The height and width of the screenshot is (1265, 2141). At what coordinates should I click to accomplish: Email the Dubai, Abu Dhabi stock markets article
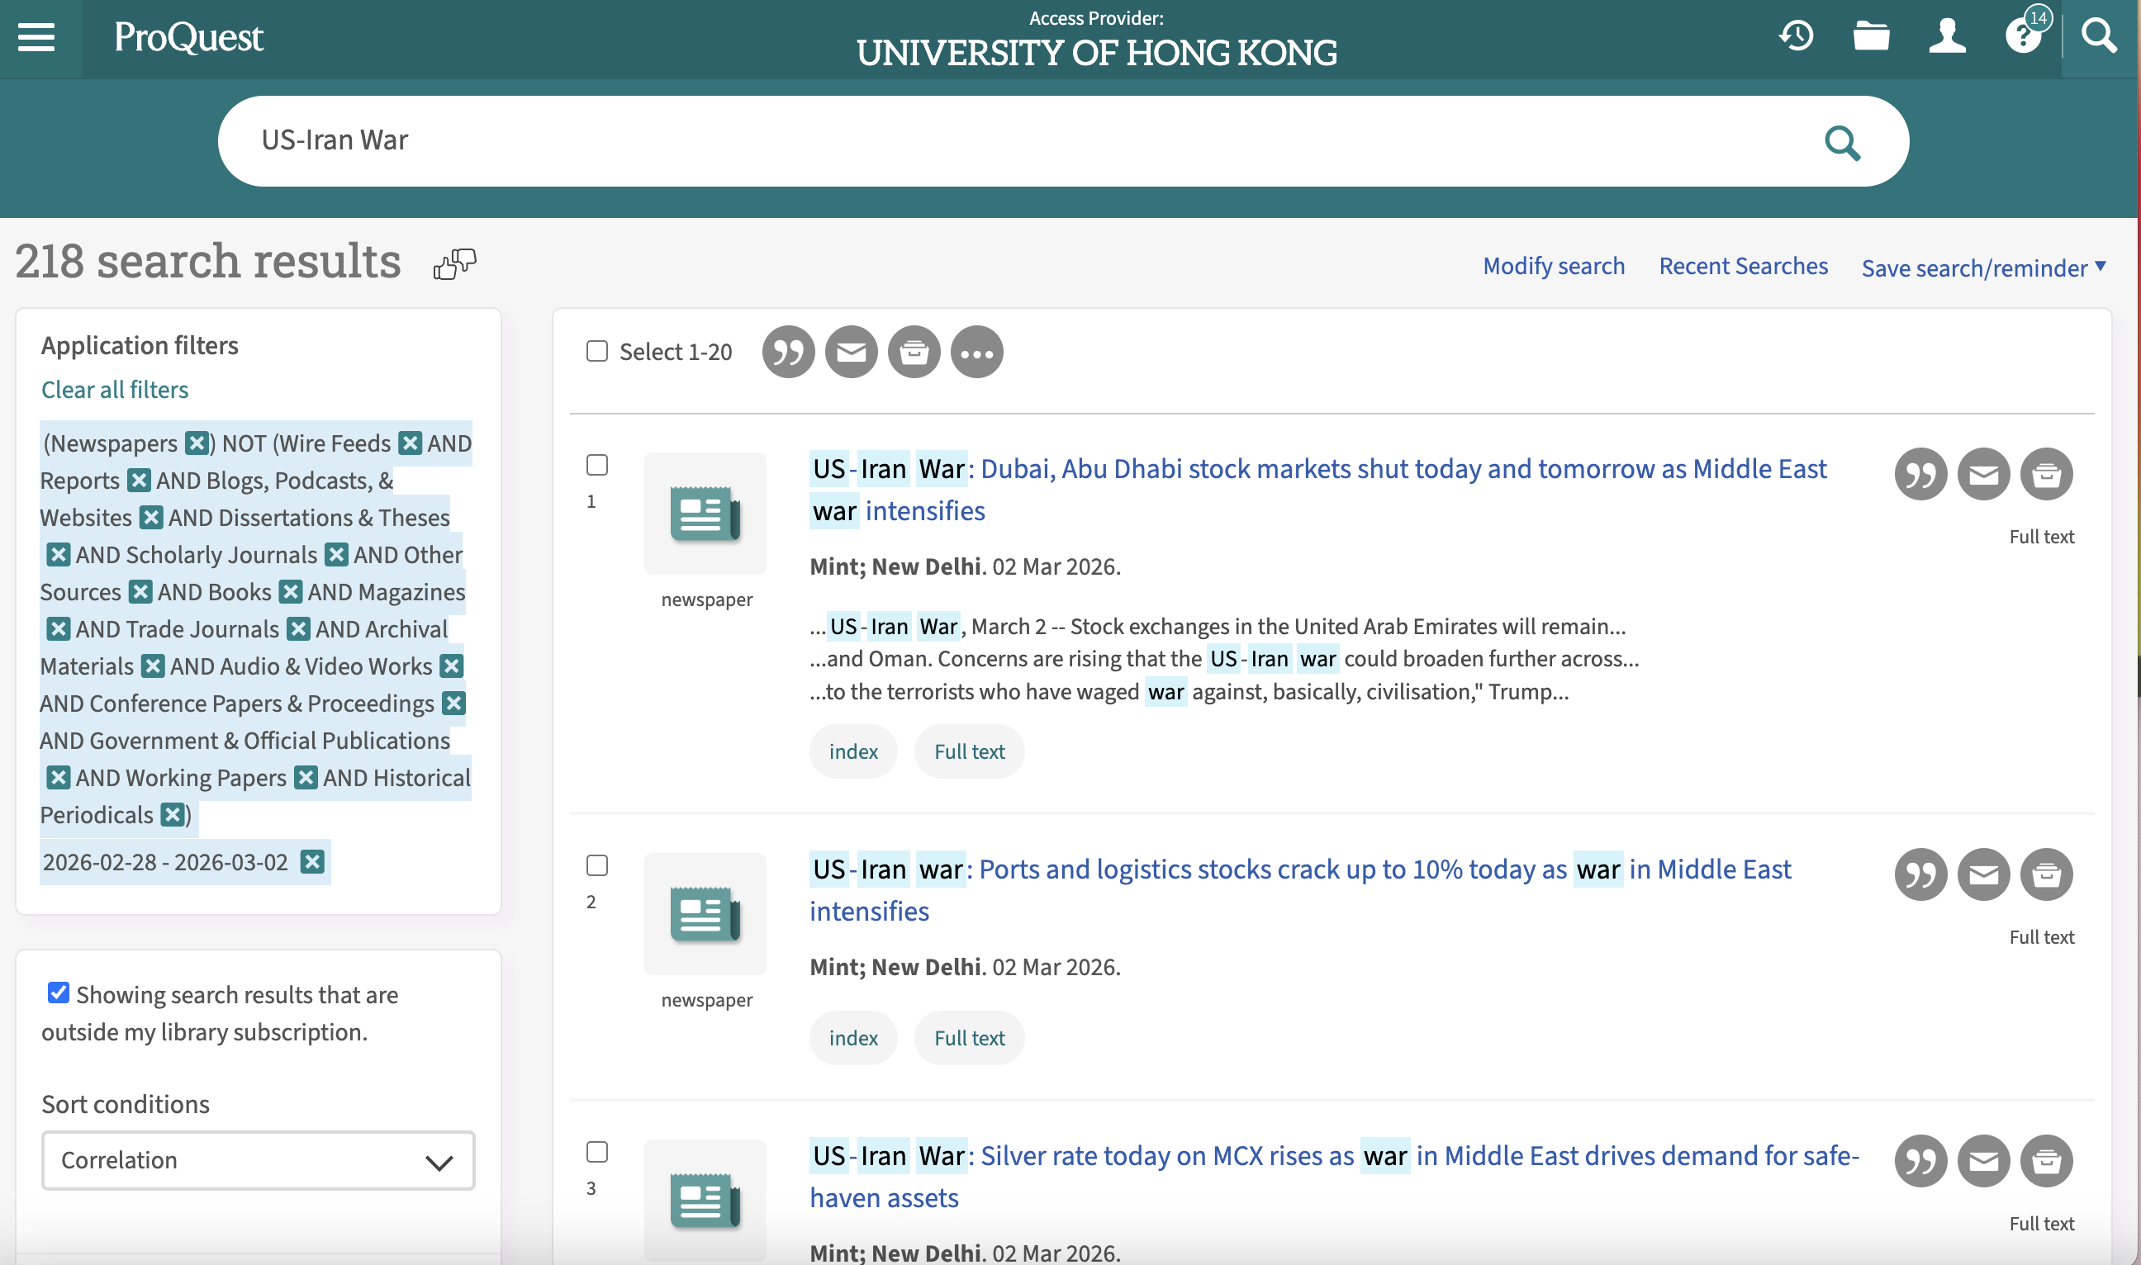coord(1983,474)
